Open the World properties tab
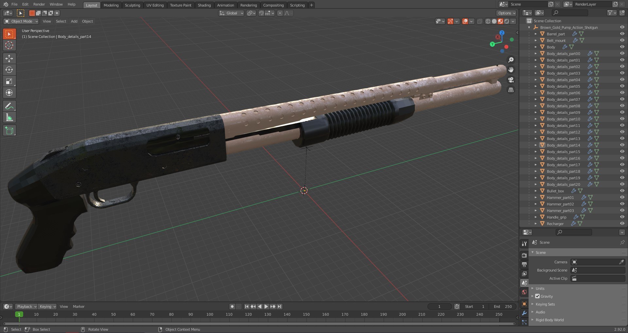The image size is (628, 333). [524, 292]
